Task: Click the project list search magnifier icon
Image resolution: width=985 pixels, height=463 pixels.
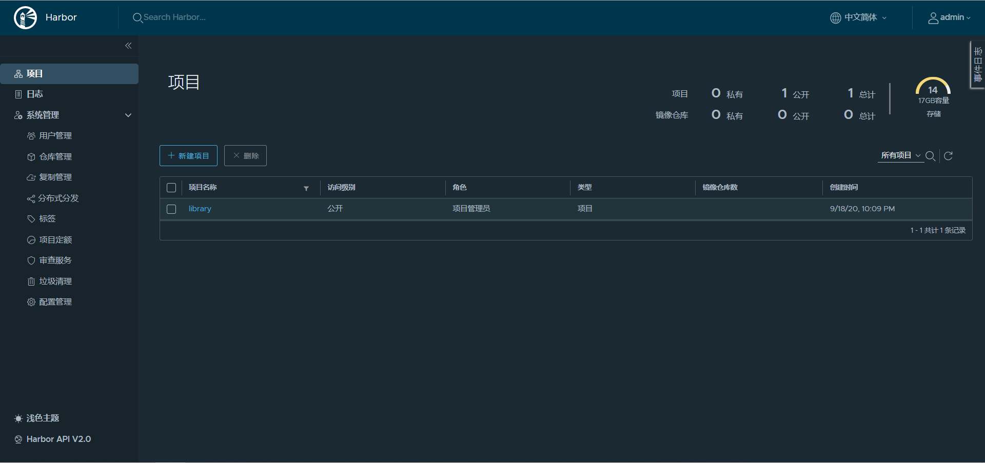Action: point(930,156)
